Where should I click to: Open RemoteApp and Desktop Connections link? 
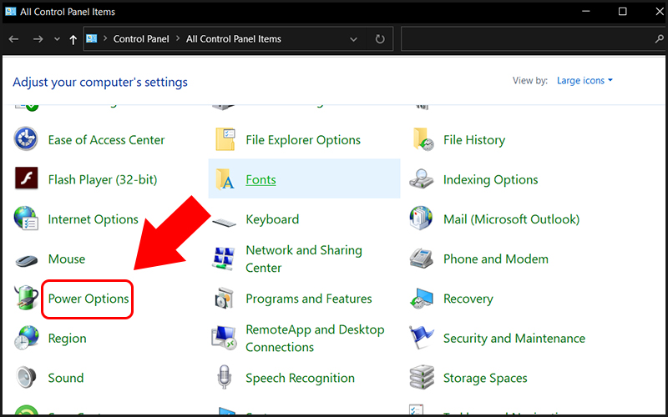pos(315,339)
